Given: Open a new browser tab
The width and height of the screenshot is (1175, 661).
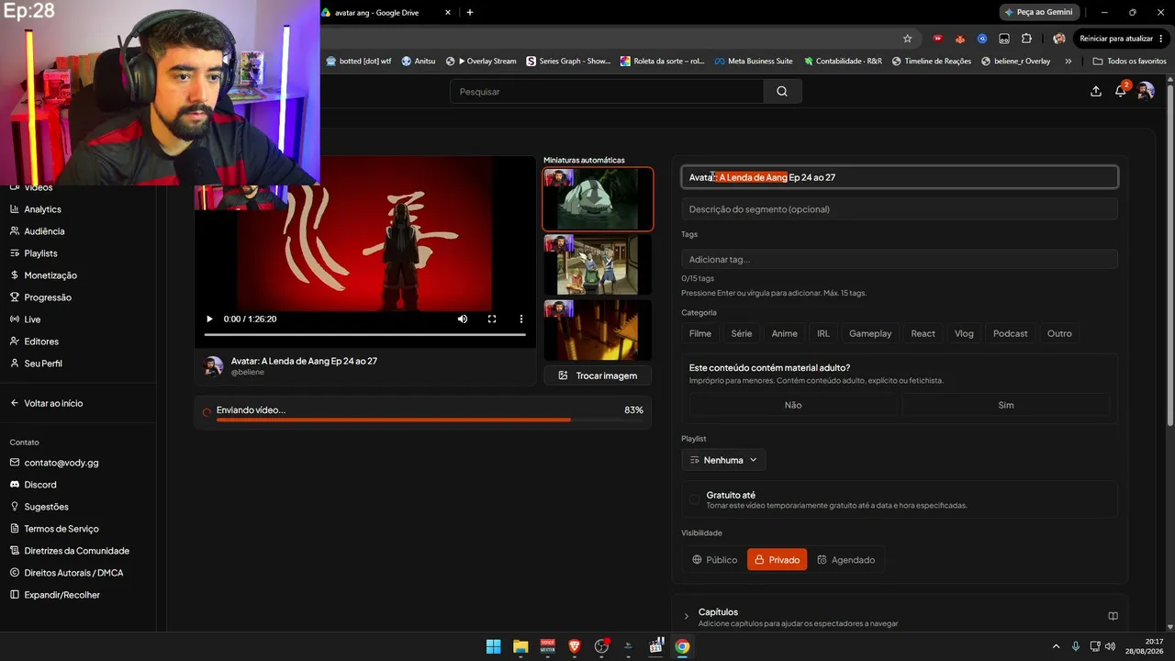Looking at the screenshot, I should 470,12.
